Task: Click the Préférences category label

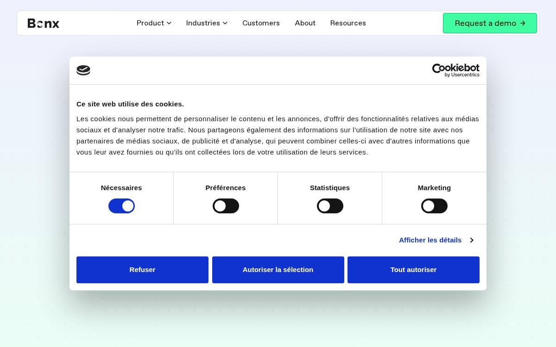Action: click(x=226, y=188)
